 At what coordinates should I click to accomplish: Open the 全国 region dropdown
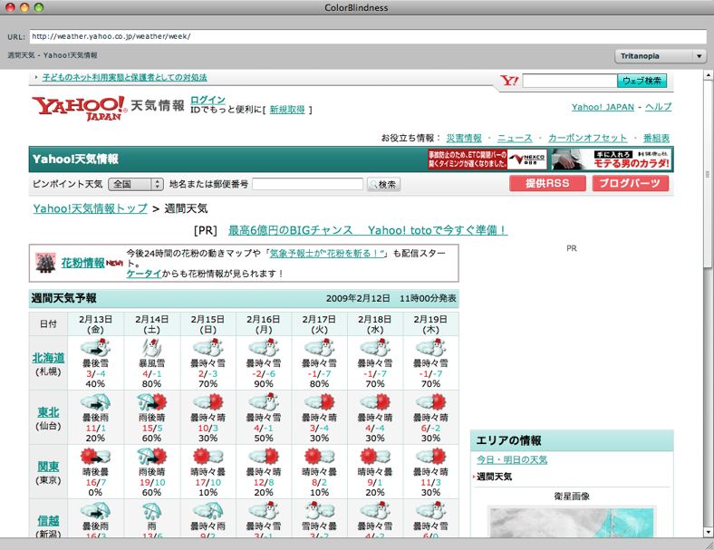[135, 184]
